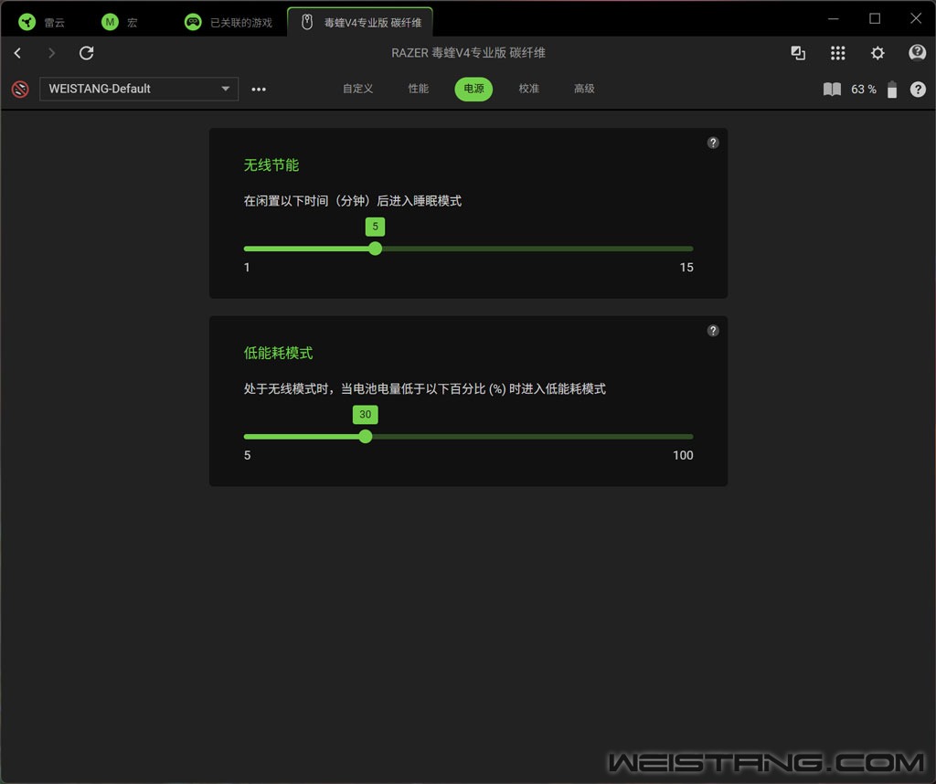Click the refresh icon
This screenshot has width=936, height=784.
[x=87, y=53]
